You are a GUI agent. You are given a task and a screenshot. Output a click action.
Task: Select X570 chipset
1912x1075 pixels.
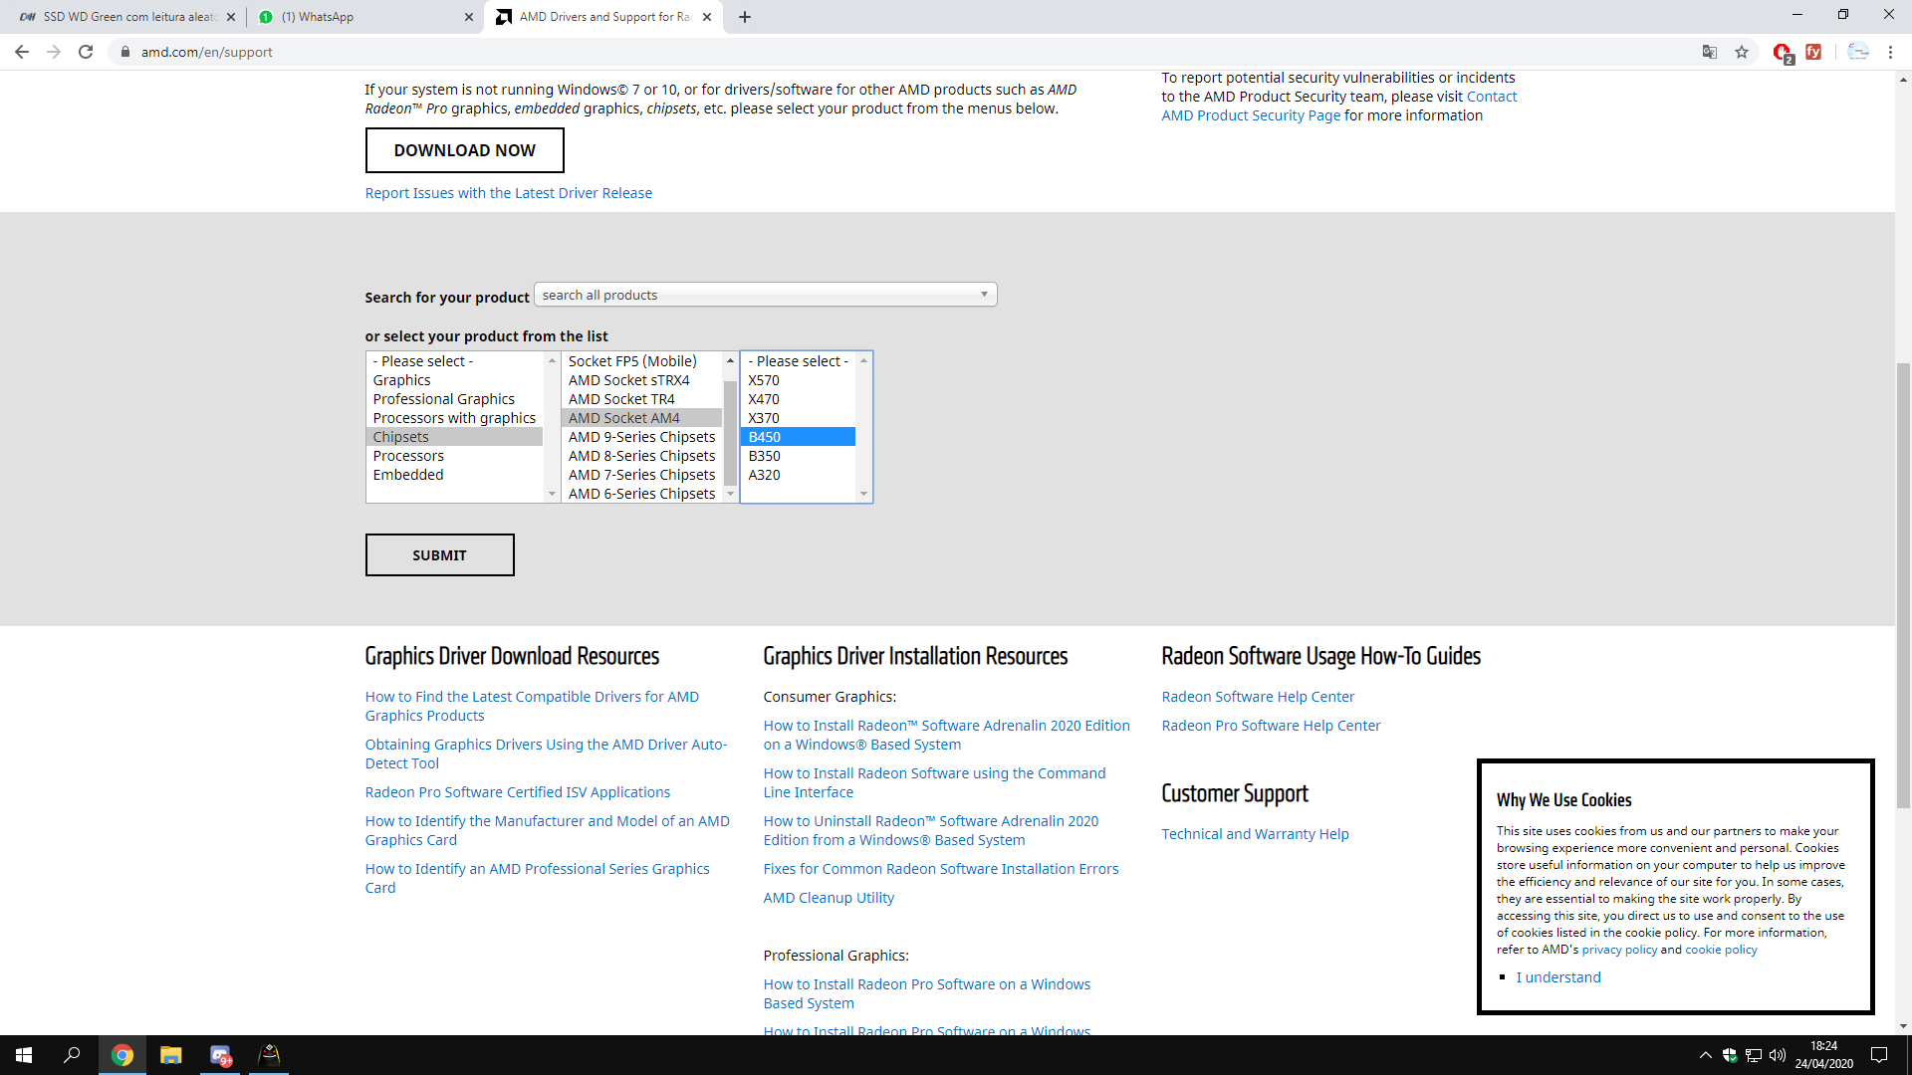click(x=799, y=380)
